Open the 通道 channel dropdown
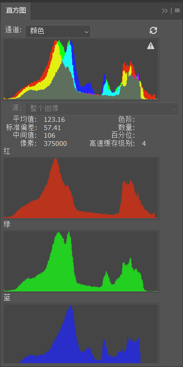Image resolution: width=183 pixels, height=367 pixels. tap(58, 31)
